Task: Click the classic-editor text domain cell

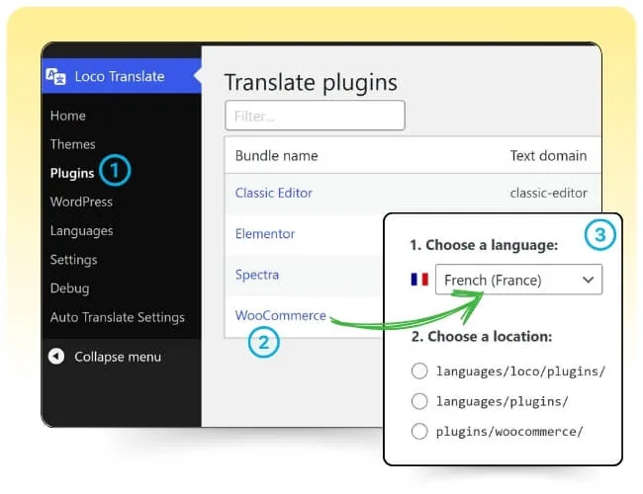Action: coord(549,193)
